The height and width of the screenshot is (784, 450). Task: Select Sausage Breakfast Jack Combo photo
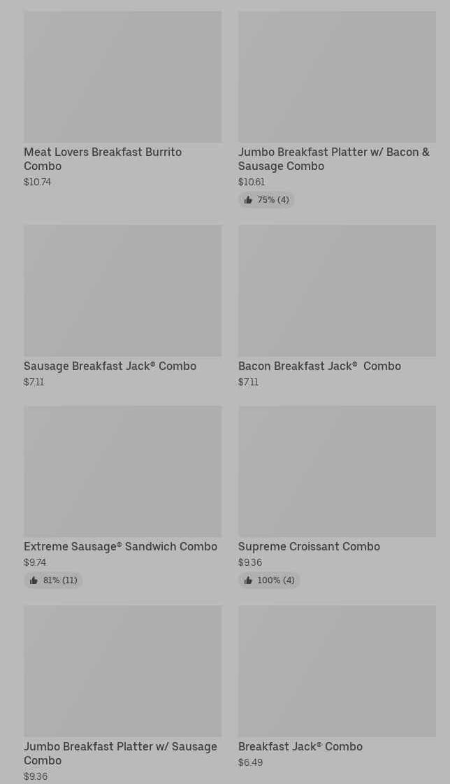tap(122, 290)
